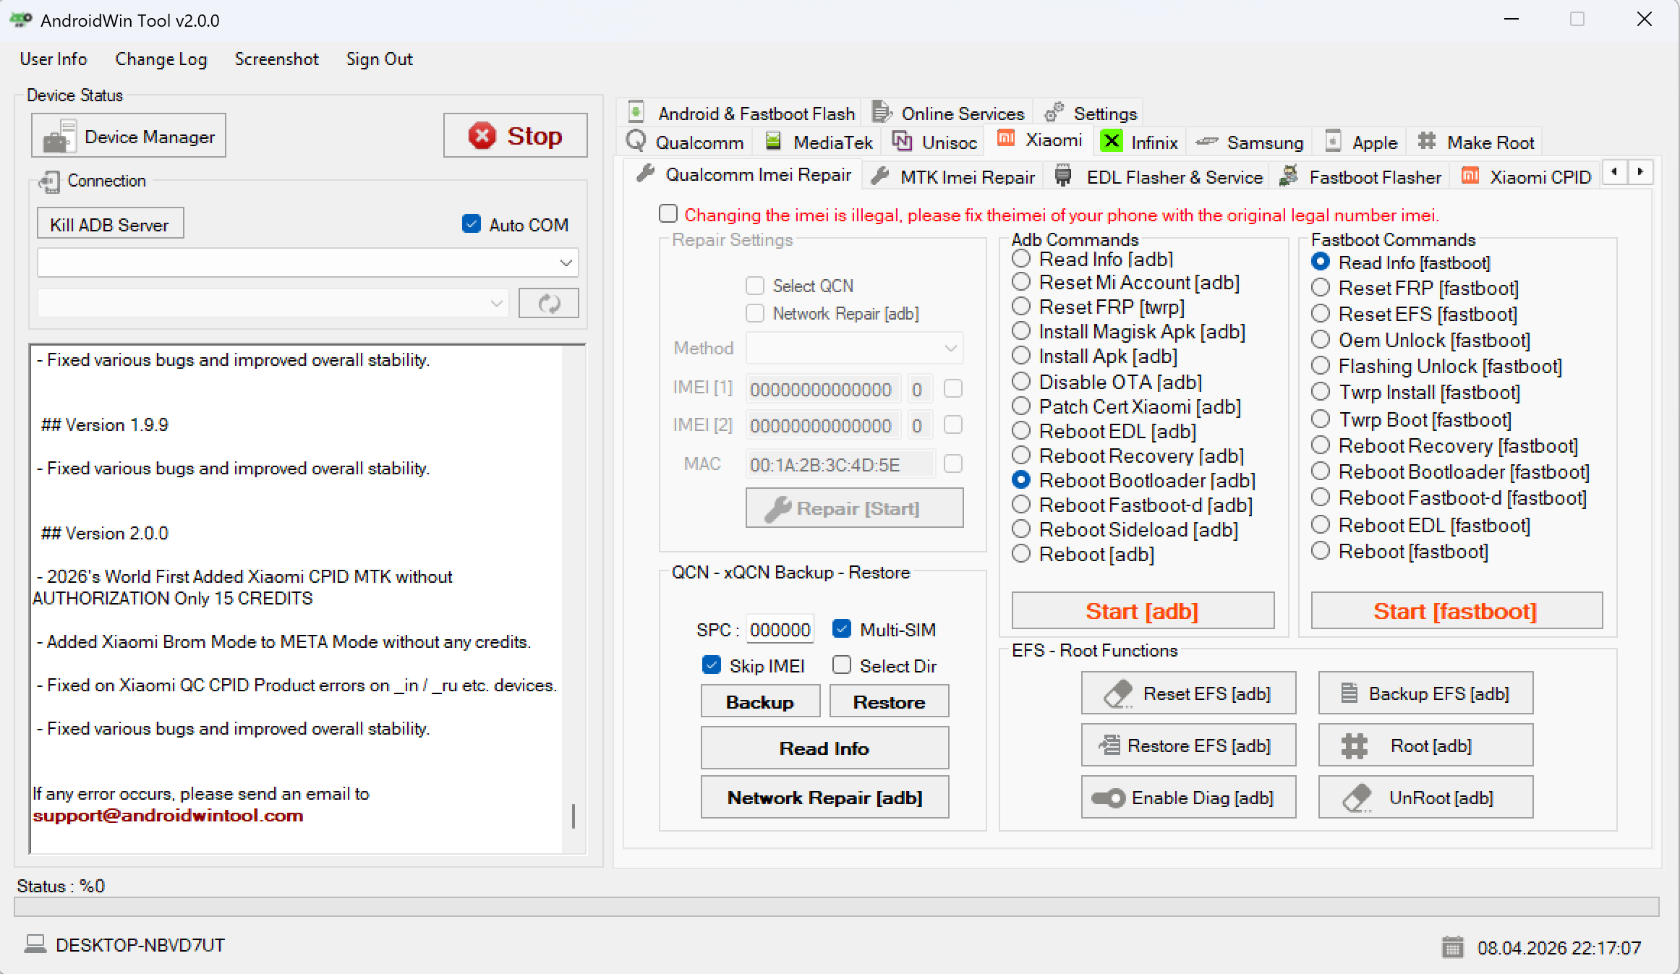The width and height of the screenshot is (1680, 974).
Task: Click the refresh icon beside the COM port list
Action: click(548, 303)
